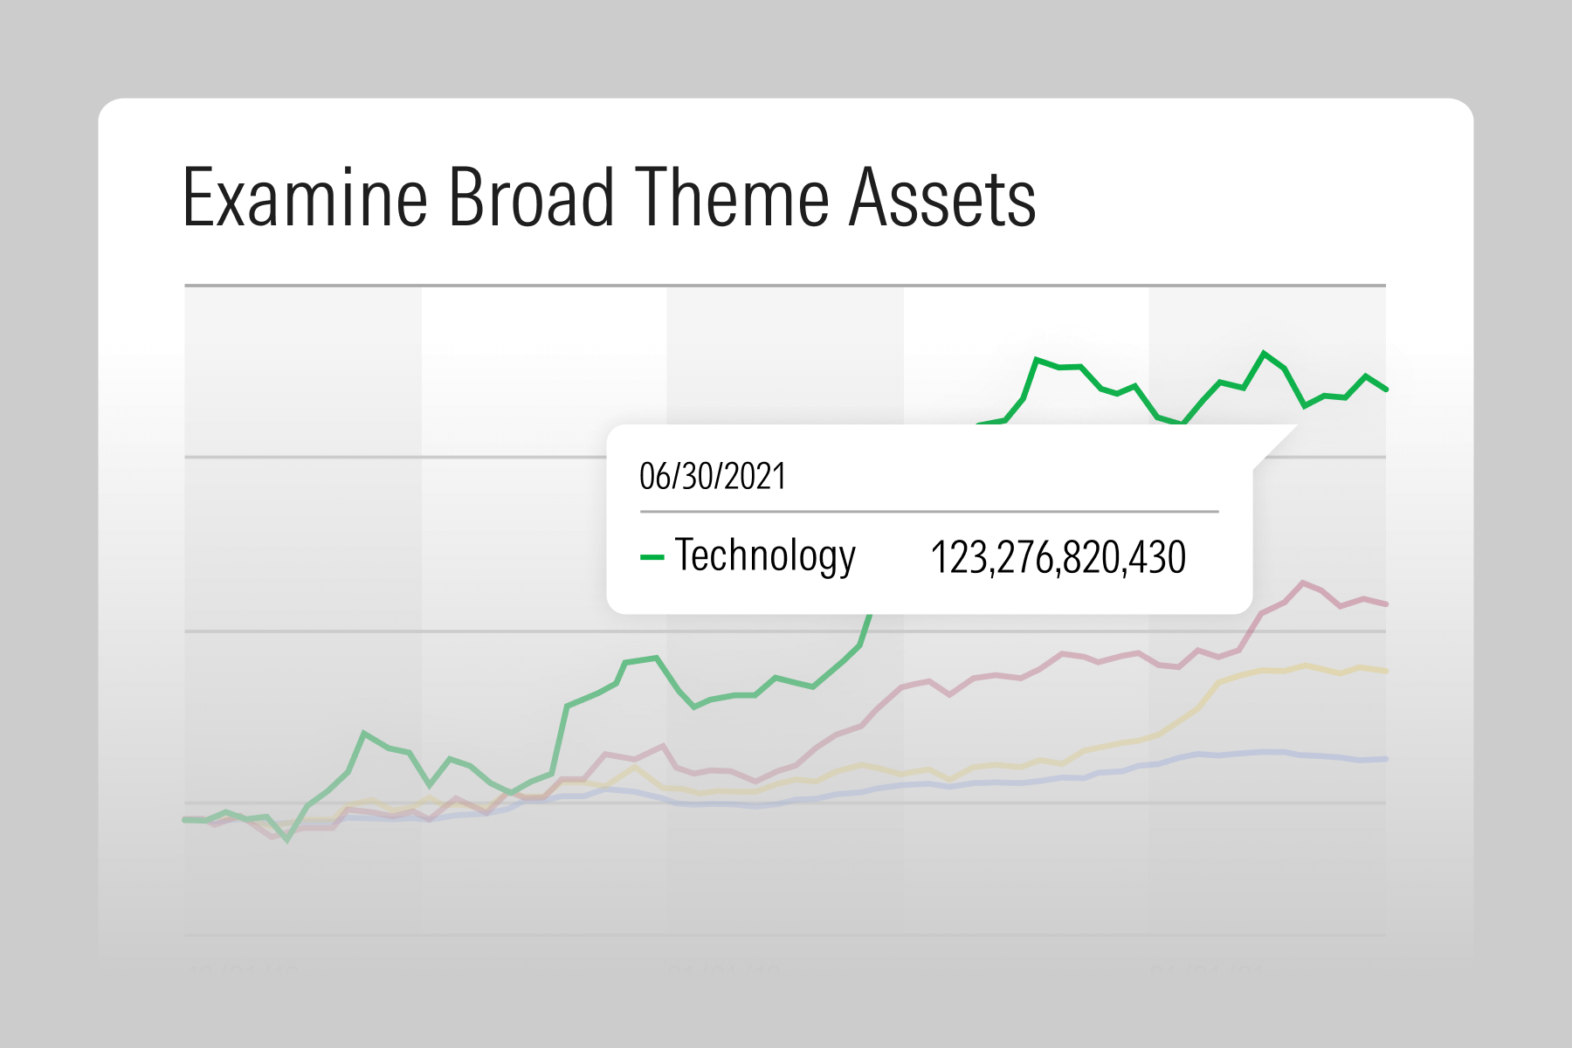Click the green Technology legend dash in tooltip
Screen dimensions: 1572x1048
point(652,557)
